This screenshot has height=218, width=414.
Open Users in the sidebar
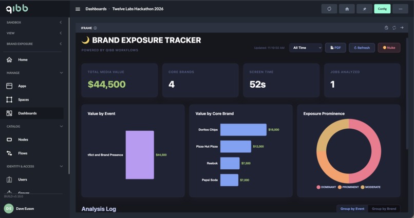click(32, 180)
